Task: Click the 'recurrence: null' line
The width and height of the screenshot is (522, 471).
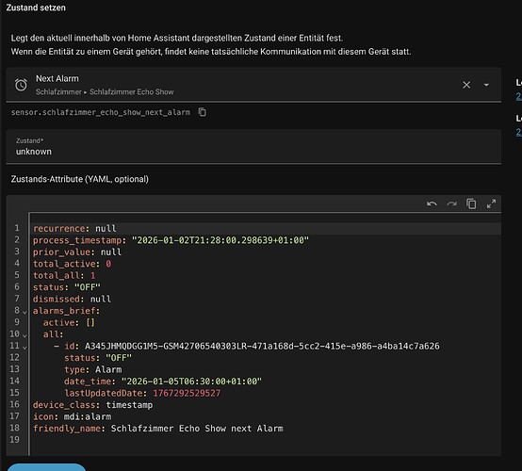Action: (74, 228)
